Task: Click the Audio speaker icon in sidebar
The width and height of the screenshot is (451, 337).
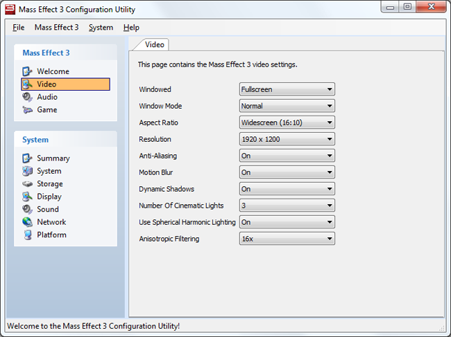Action: coord(27,98)
